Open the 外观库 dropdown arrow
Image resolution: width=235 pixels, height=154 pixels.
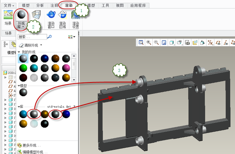click(23, 27)
